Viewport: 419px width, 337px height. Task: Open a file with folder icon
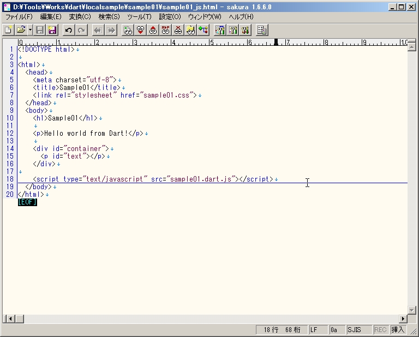21,30
